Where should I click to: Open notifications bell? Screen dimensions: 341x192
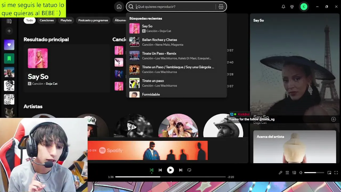pyautogui.click(x=283, y=7)
